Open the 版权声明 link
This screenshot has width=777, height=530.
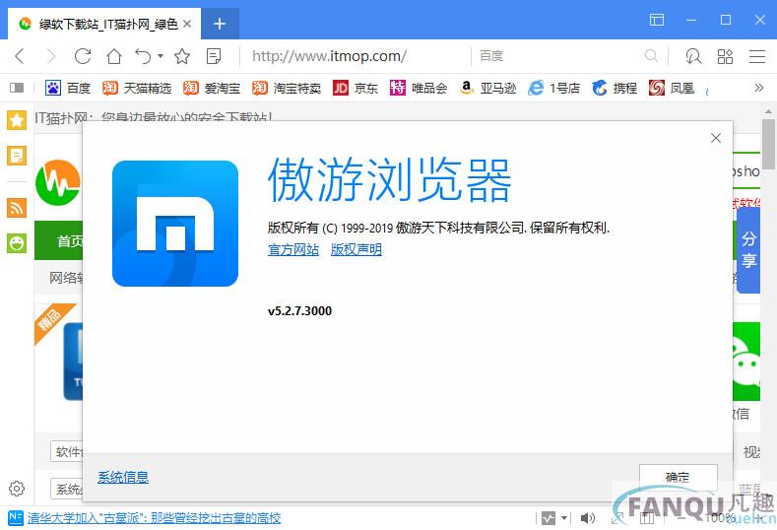click(356, 249)
